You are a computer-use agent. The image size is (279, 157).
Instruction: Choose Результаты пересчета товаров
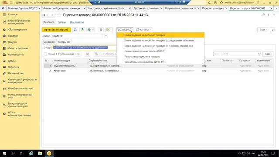pos(160,56)
